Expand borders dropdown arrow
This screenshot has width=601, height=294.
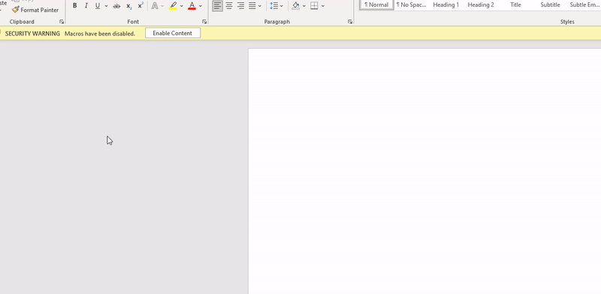point(323,6)
